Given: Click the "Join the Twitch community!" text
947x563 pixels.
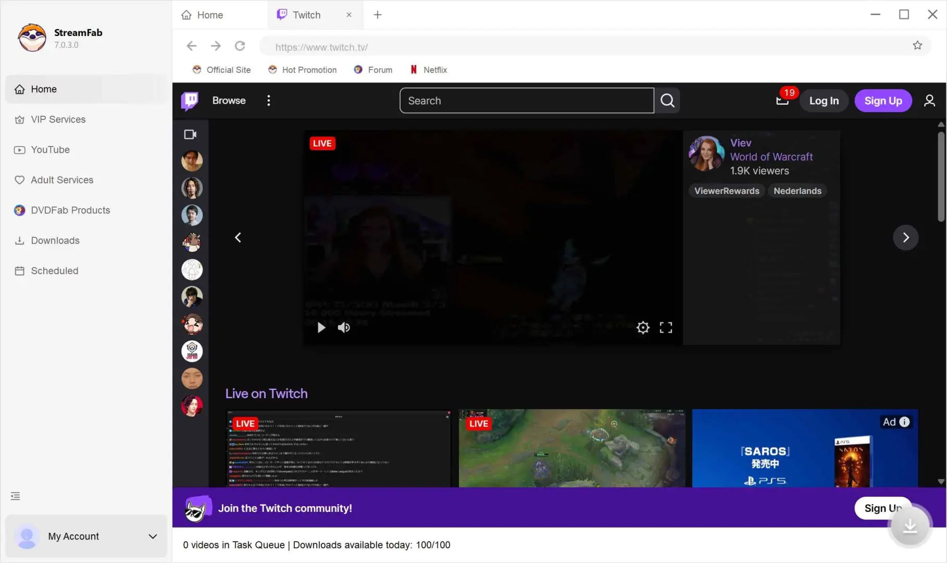Looking at the screenshot, I should [x=285, y=508].
